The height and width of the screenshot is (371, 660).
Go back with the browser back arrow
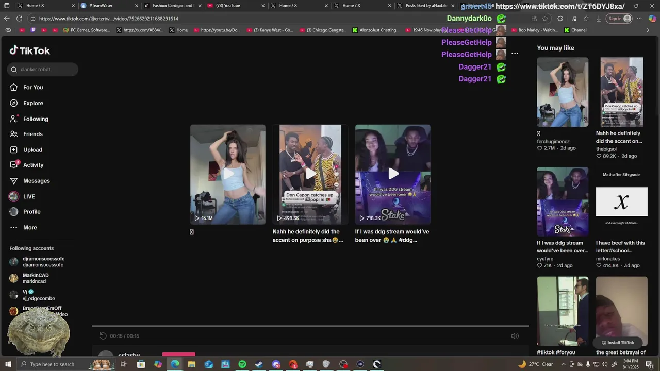(7, 19)
